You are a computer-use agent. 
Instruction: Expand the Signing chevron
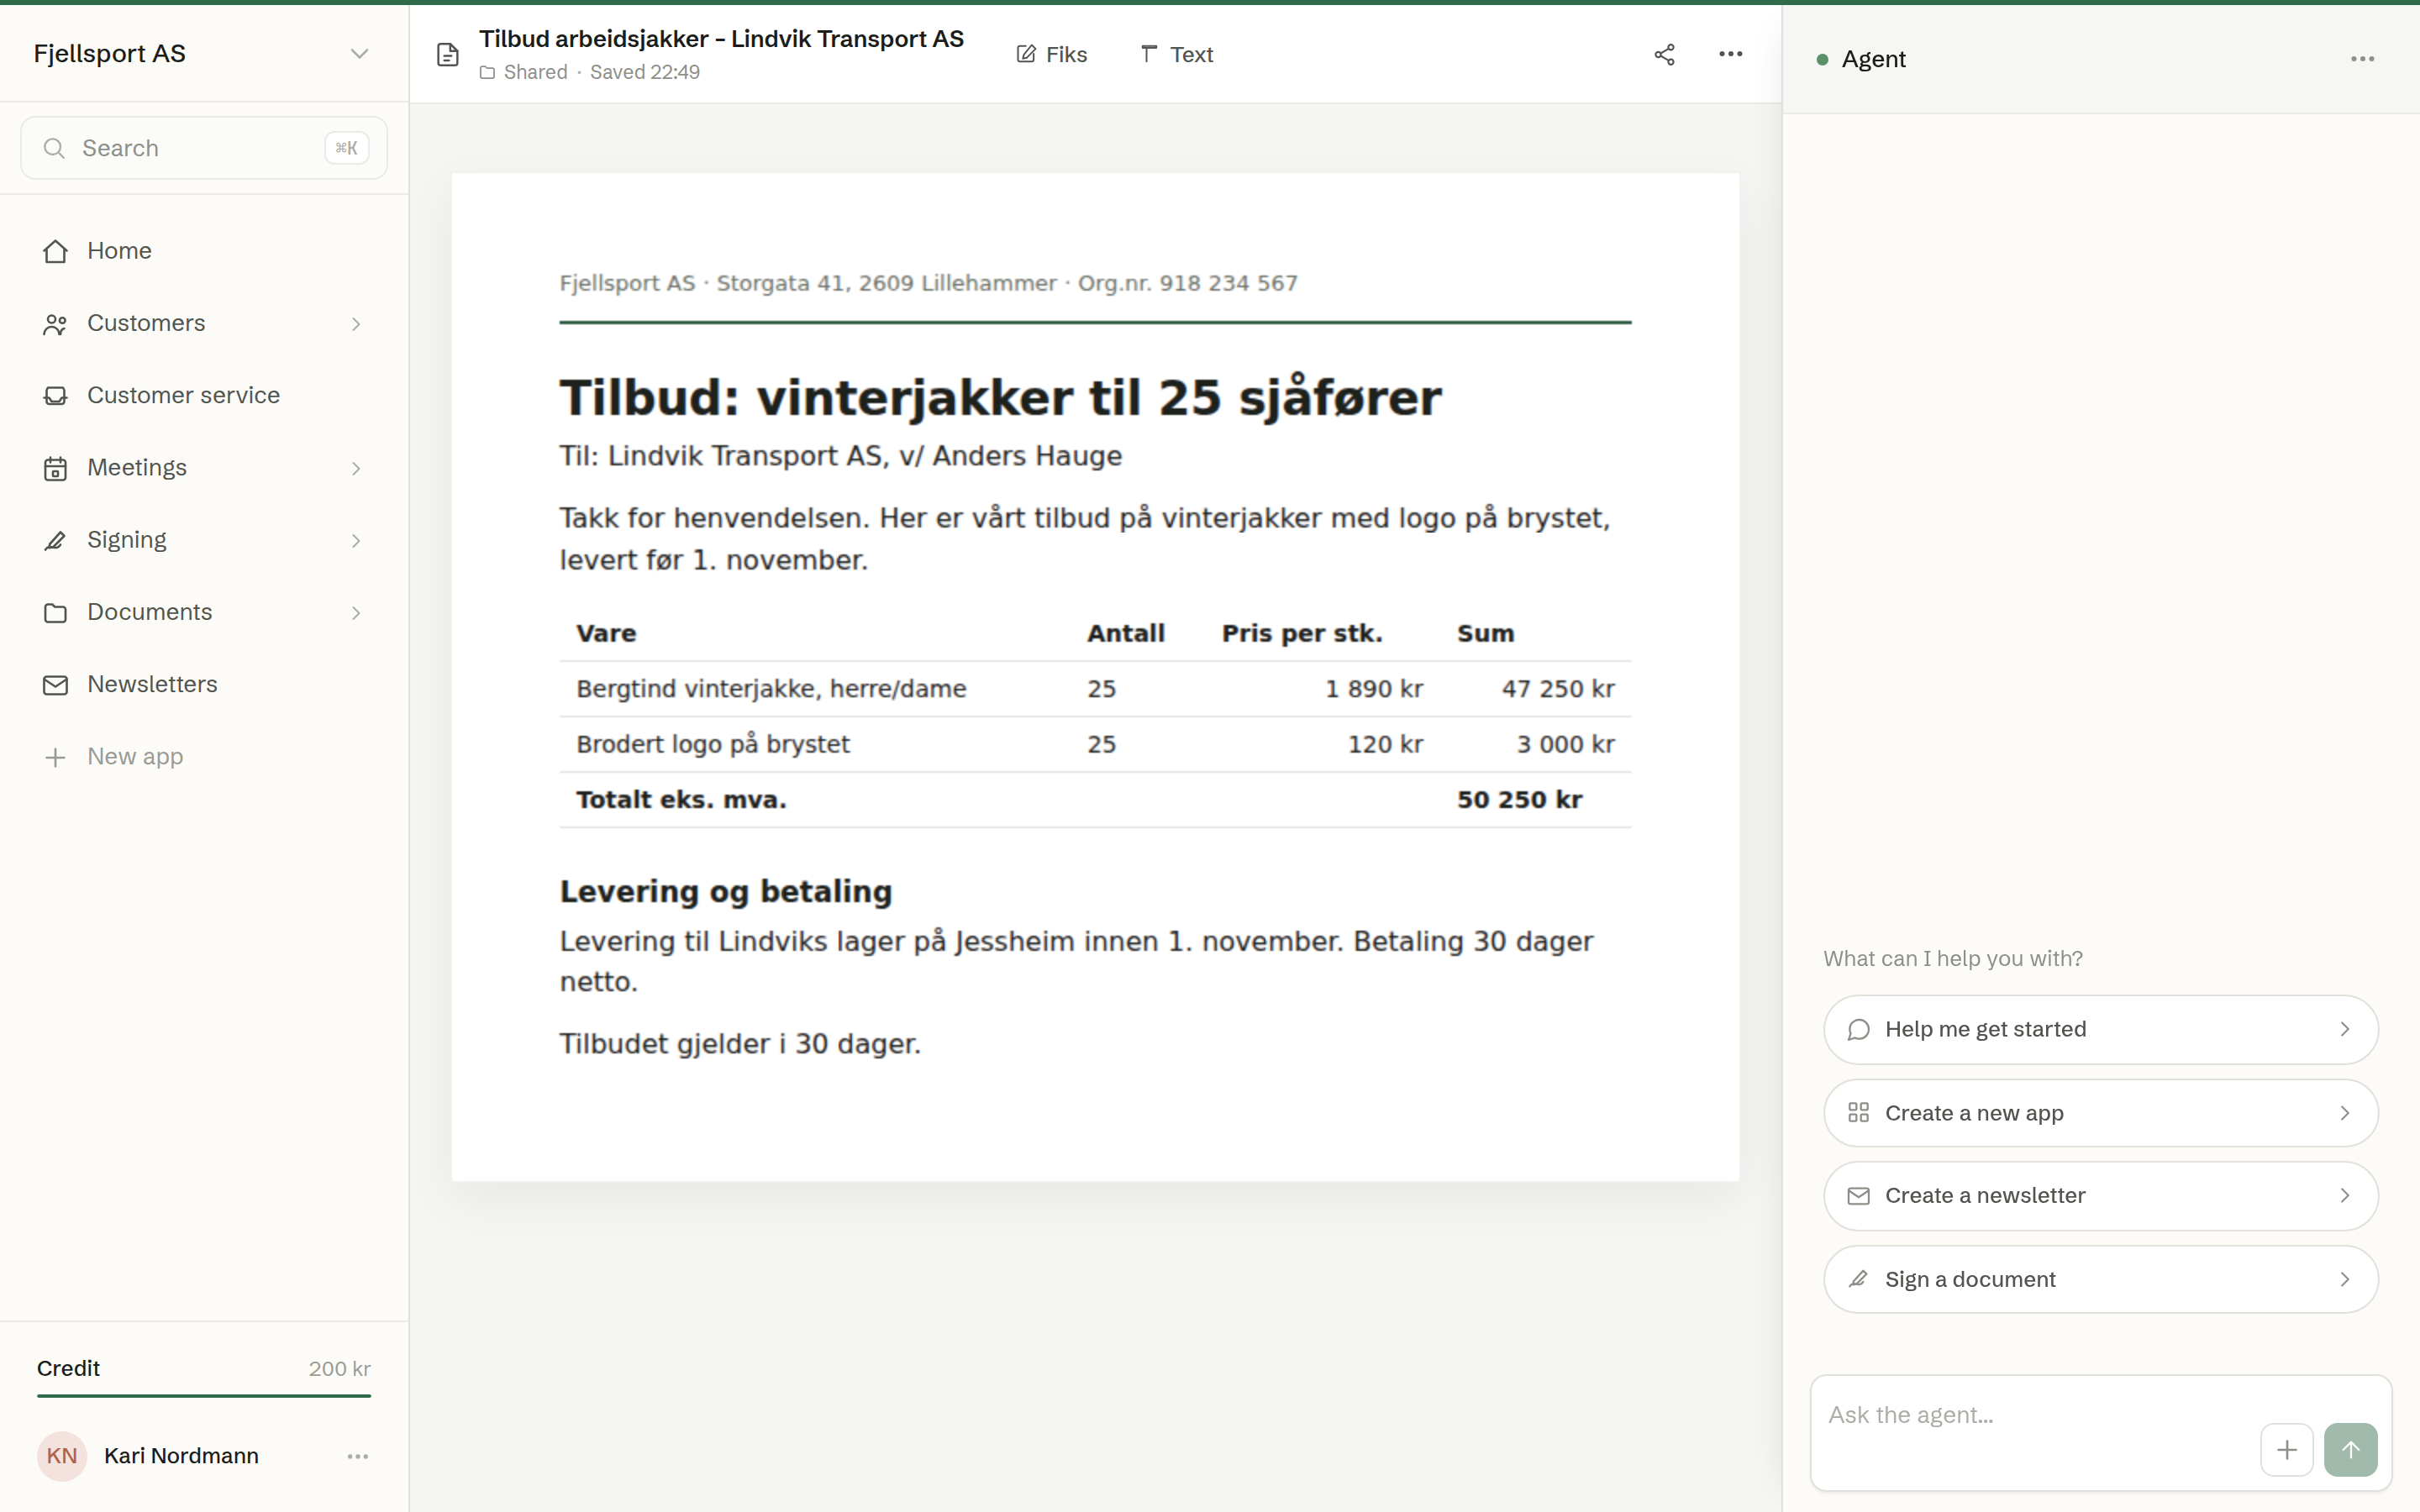[356, 541]
